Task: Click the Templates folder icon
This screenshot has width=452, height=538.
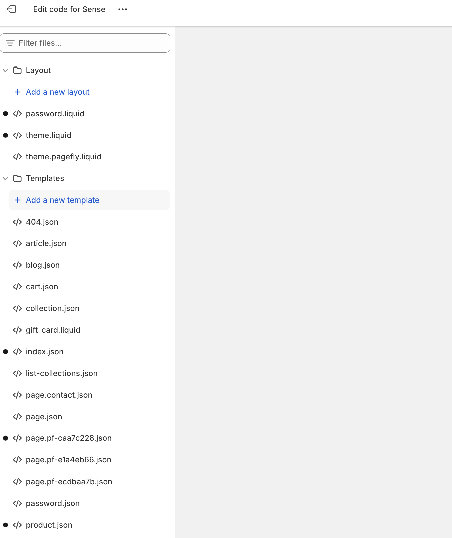Action: [x=17, y=178]
